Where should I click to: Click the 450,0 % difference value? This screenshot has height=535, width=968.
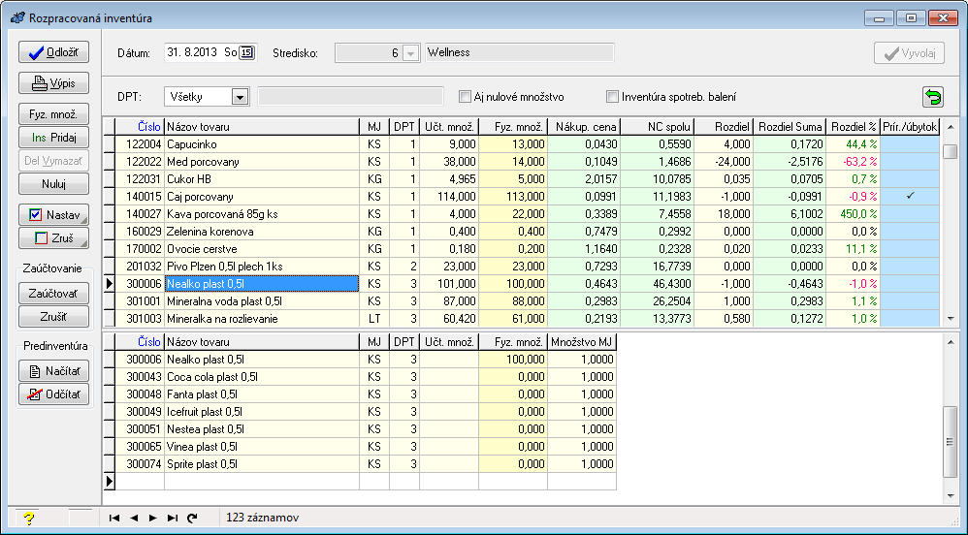(x=854, y=214)
